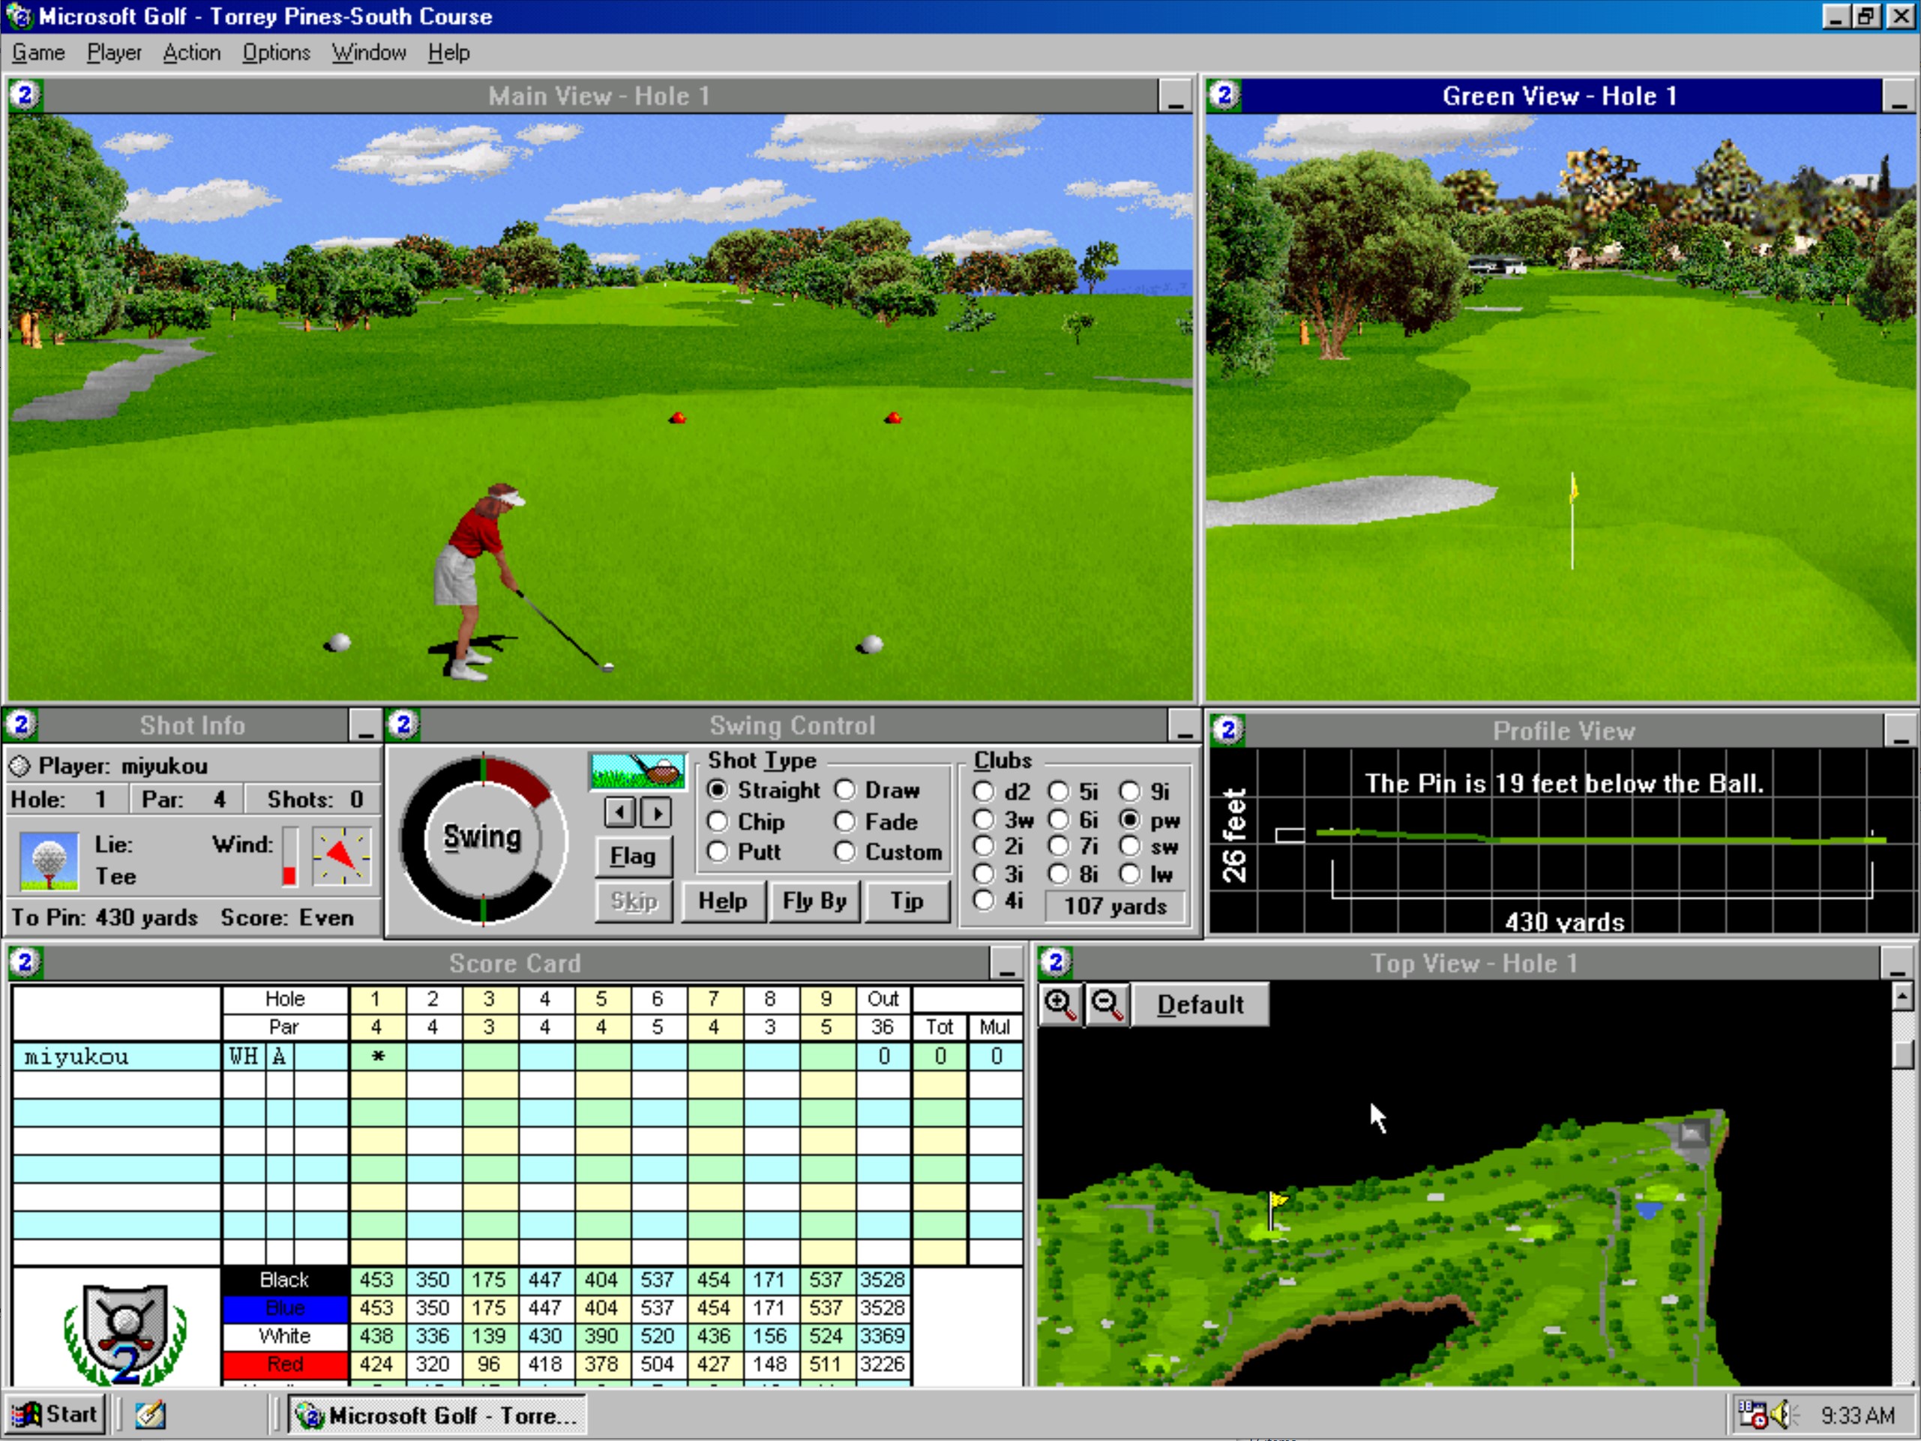Reset Top View with Default button
Image resolution: width=1921 pixels, height=1441 pixels.
[1200, 1004]
